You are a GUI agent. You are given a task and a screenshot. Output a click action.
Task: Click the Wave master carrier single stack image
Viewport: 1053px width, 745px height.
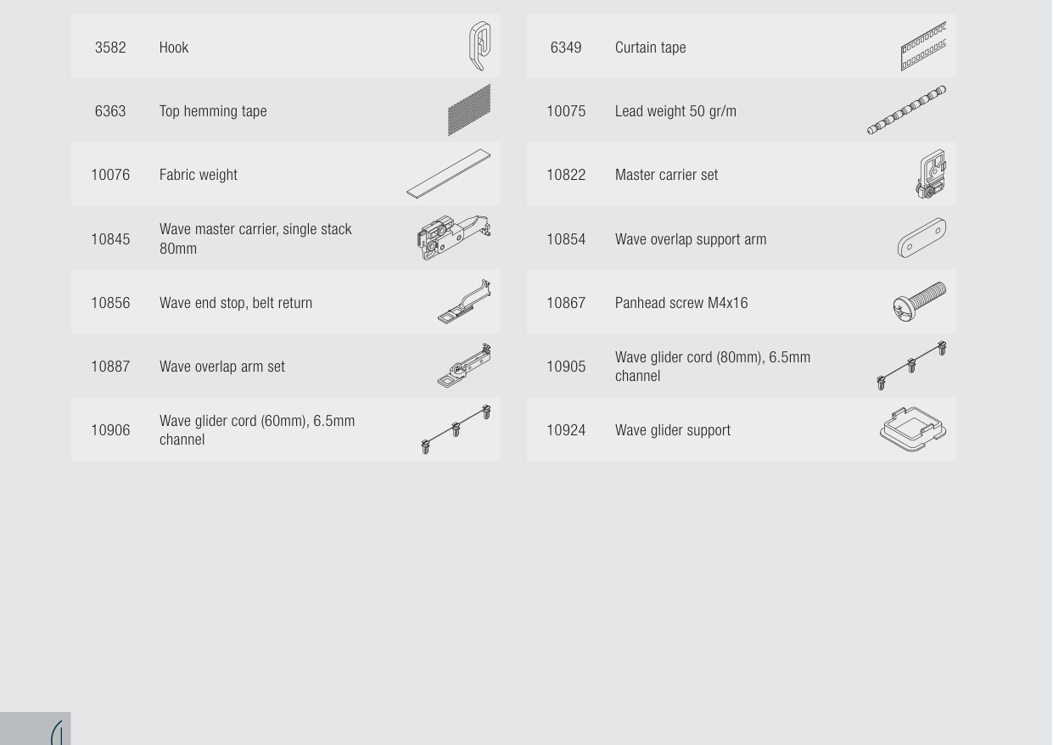coord(454,238)
